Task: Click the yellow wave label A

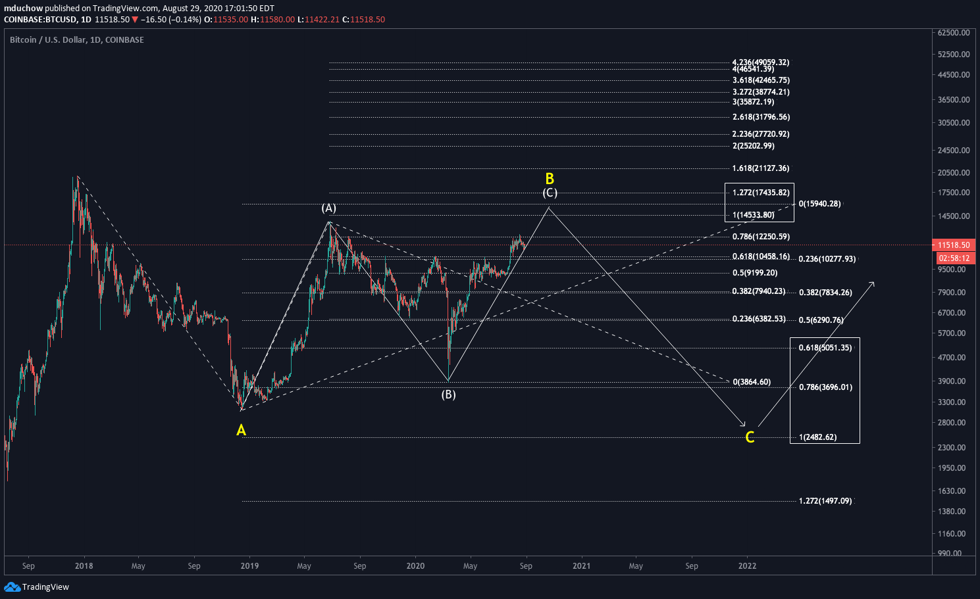Action: pyautogui.click(x=242, y=430)
